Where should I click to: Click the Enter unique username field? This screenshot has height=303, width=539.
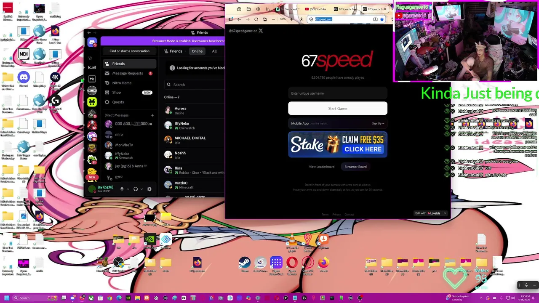[x=338, y=93]
